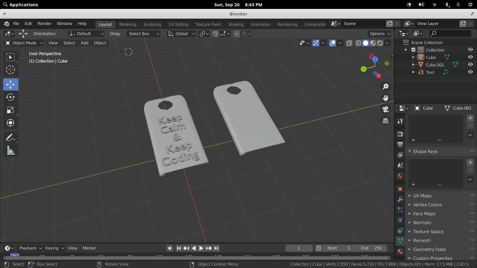Switch to the Sculpting workspace tab
477x268 pixels.
tap(152, 24)
